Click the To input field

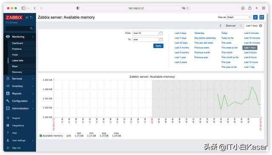[x=145, y=39]
